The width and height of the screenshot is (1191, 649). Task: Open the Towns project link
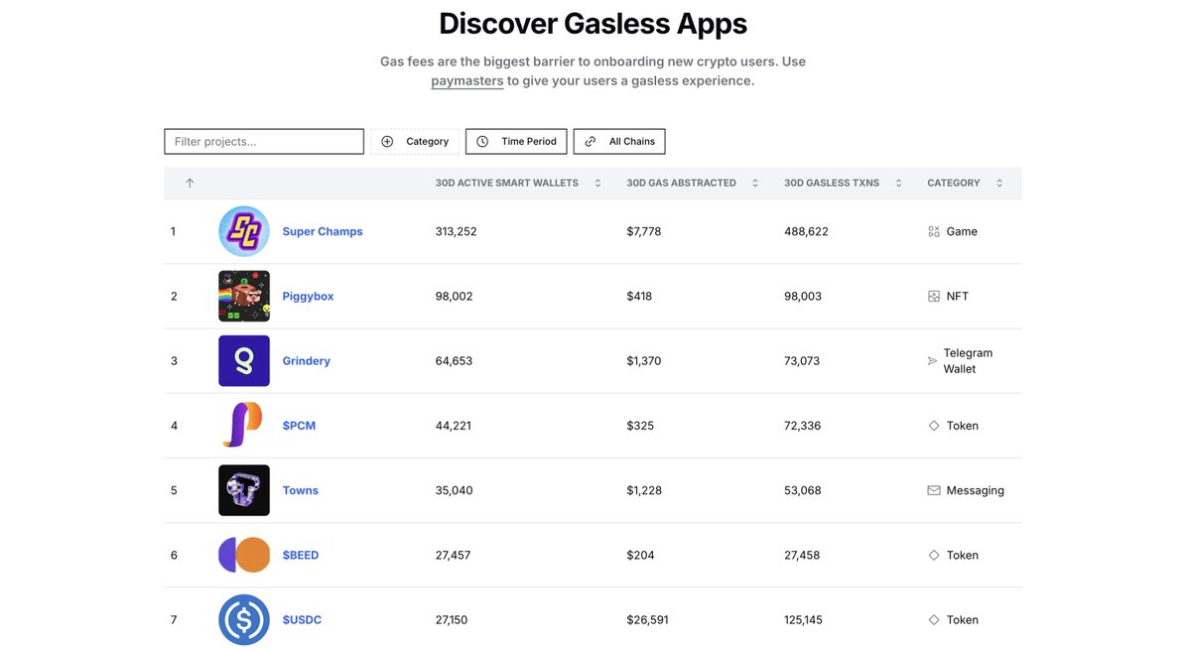(x=300, y=490)
